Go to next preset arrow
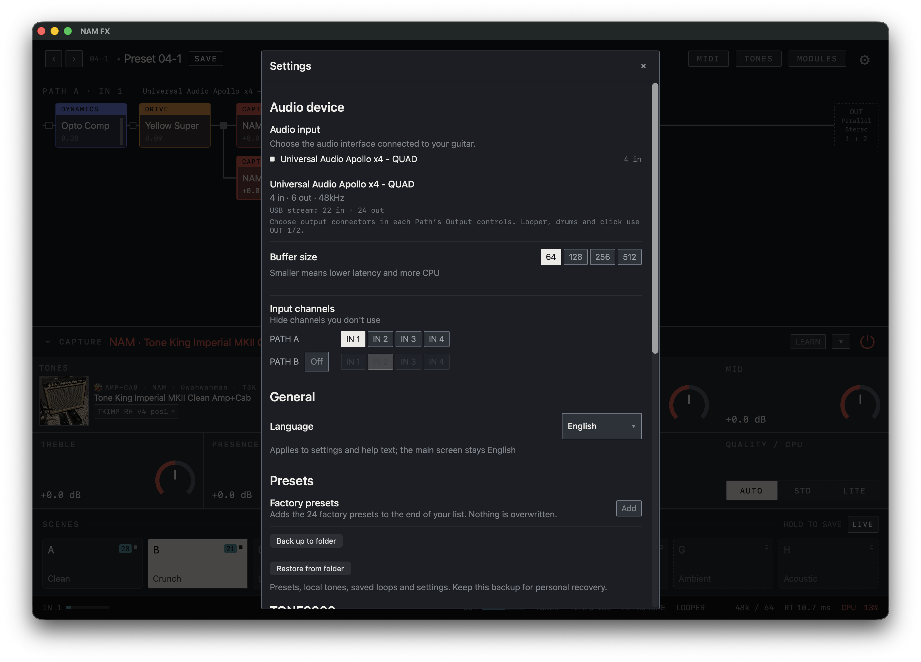Screen dimensions: 921x662 click(74, 59)
